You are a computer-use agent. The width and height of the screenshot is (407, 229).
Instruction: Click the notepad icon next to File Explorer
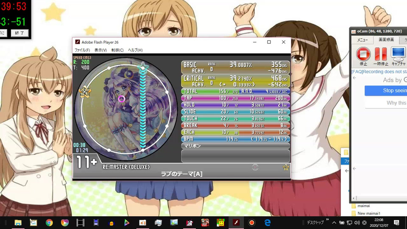(33, 223)
